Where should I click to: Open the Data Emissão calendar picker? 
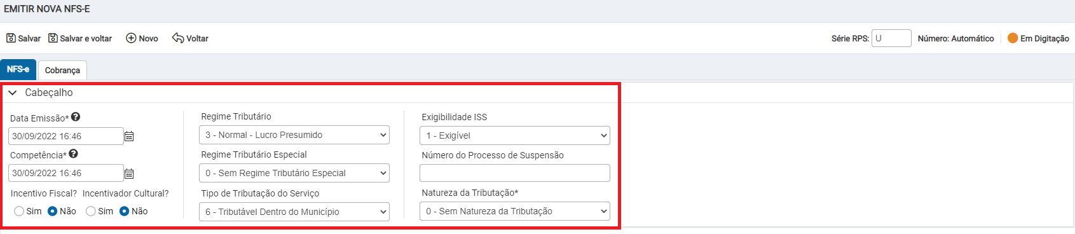[x=129, y=136]
